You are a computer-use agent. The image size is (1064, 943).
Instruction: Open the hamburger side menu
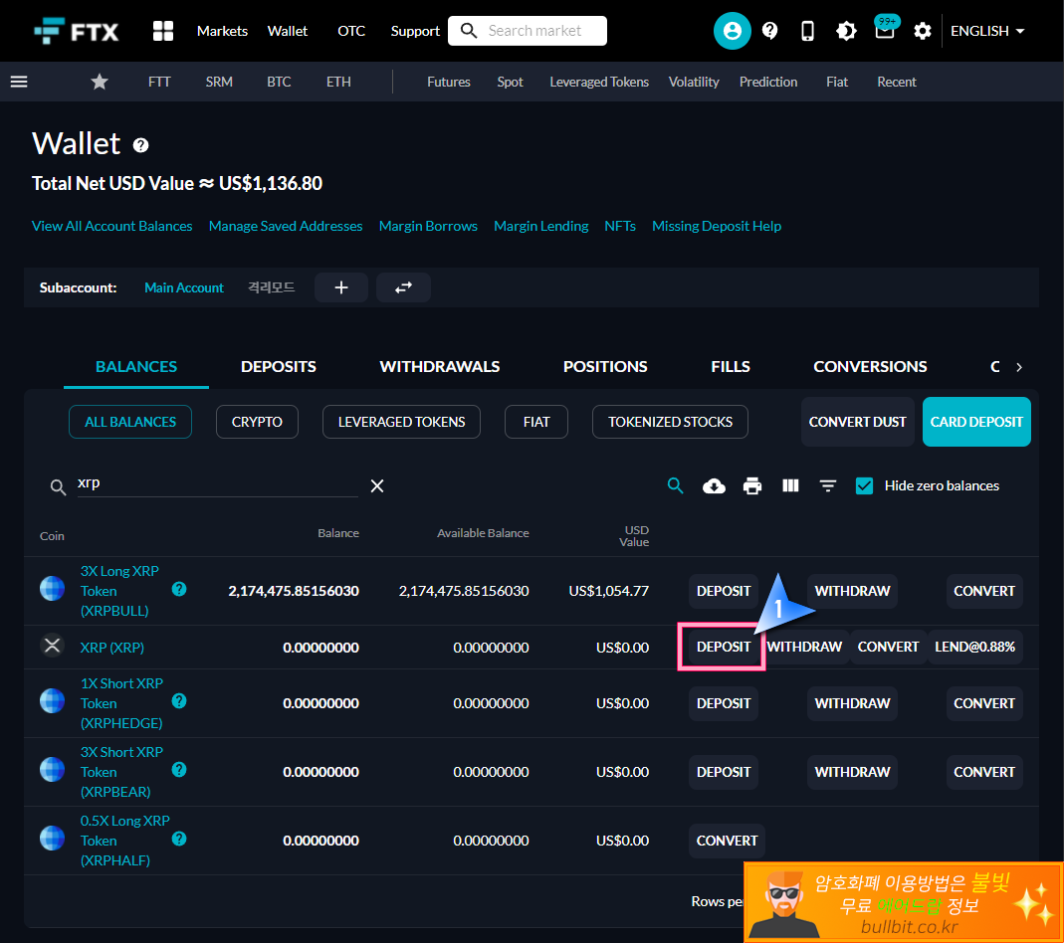click(x=19, y=82)
